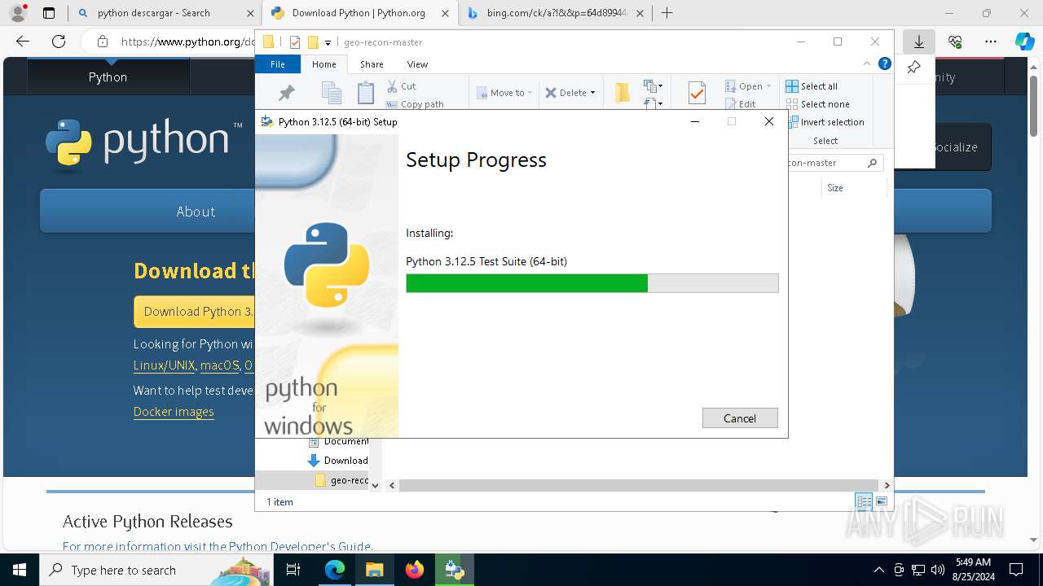The width and height of the screenshot is (1043, 586).
Task: Click navigation pane scroll down arrow
Action: [x=375, y=485]
